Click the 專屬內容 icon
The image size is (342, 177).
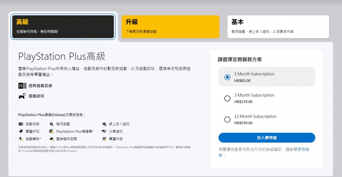104,139
